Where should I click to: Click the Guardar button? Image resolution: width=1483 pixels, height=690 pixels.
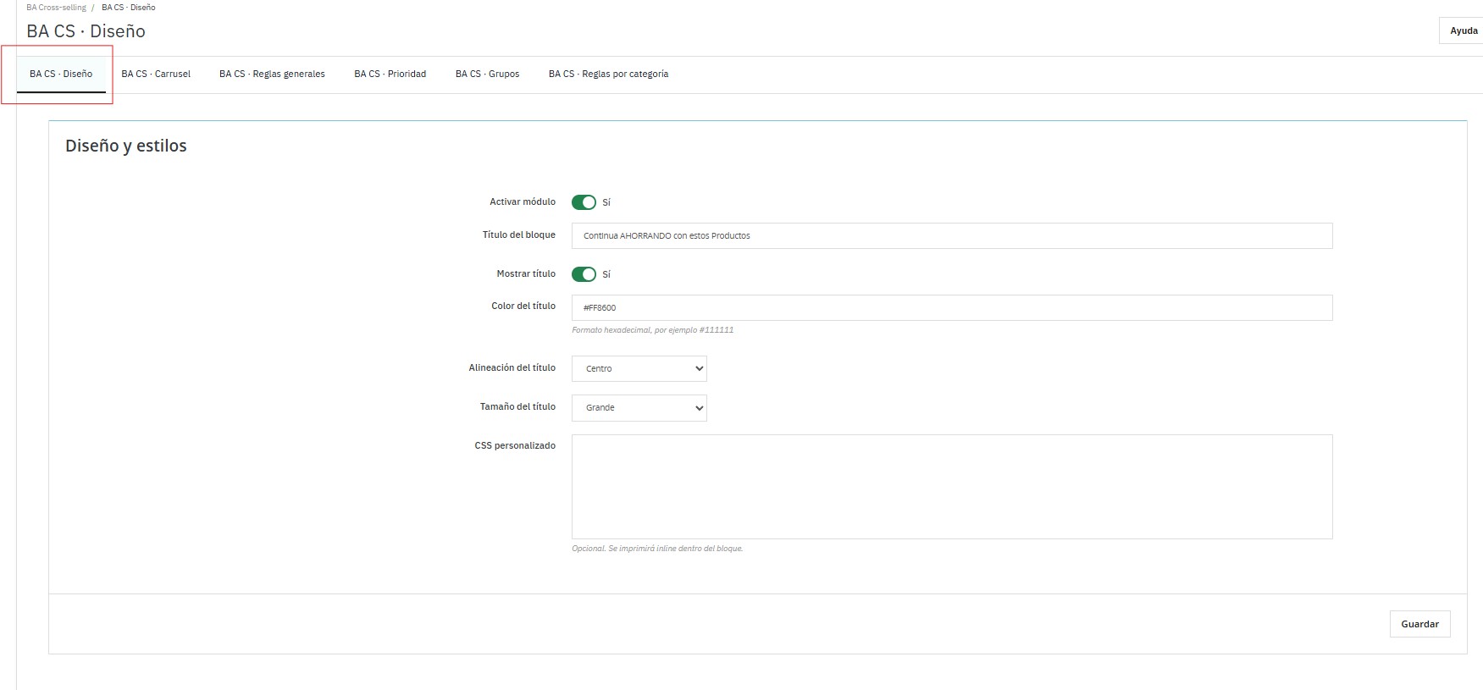1419,624
